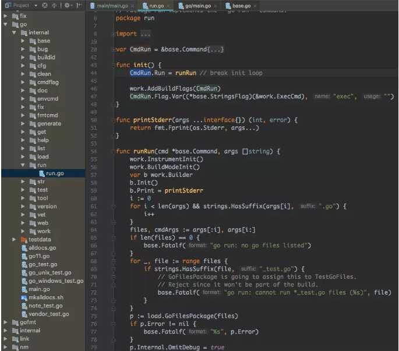
Task: Click the hide Project panel icon
Action: tap(79, 5)
